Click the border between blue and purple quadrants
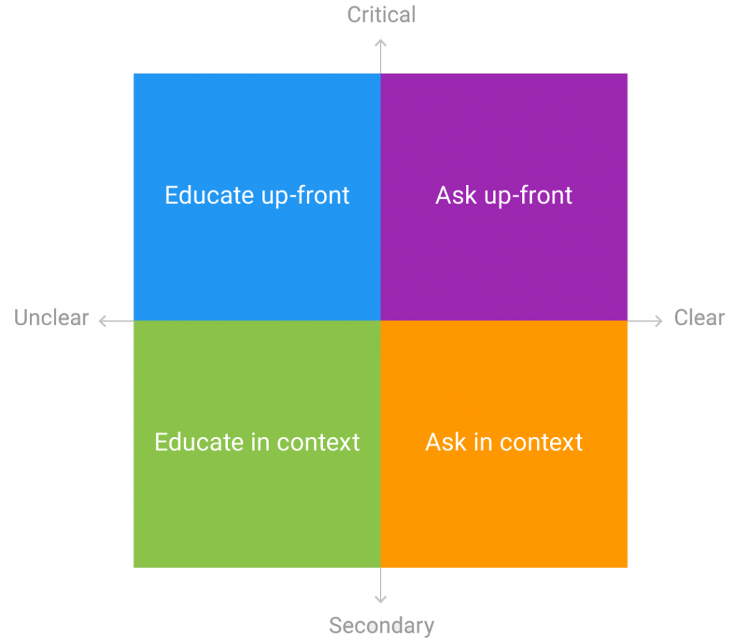Image resolution: width=748 pixels, height=638 pixels. coord(381,197)
